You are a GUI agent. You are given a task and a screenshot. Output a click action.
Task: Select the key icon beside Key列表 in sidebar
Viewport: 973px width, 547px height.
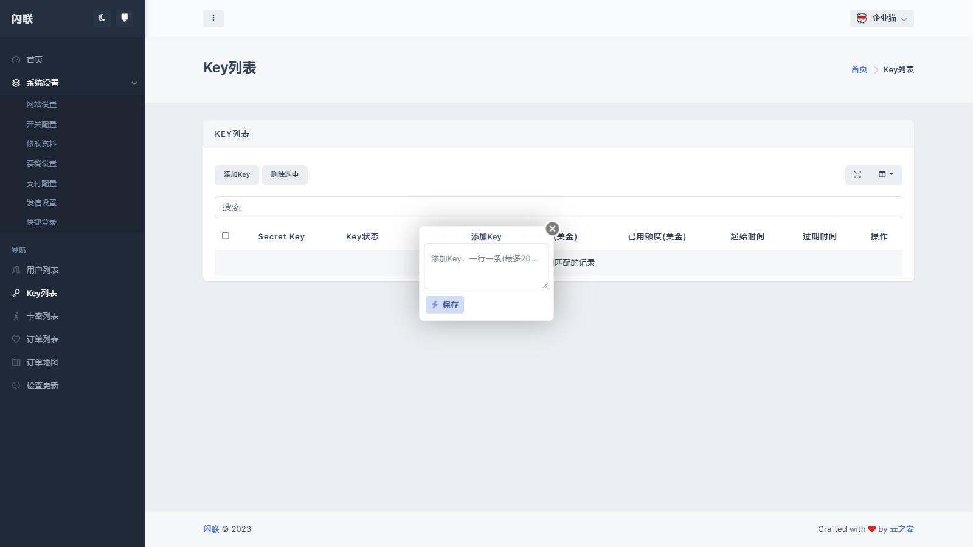click(x=15, y=293)
